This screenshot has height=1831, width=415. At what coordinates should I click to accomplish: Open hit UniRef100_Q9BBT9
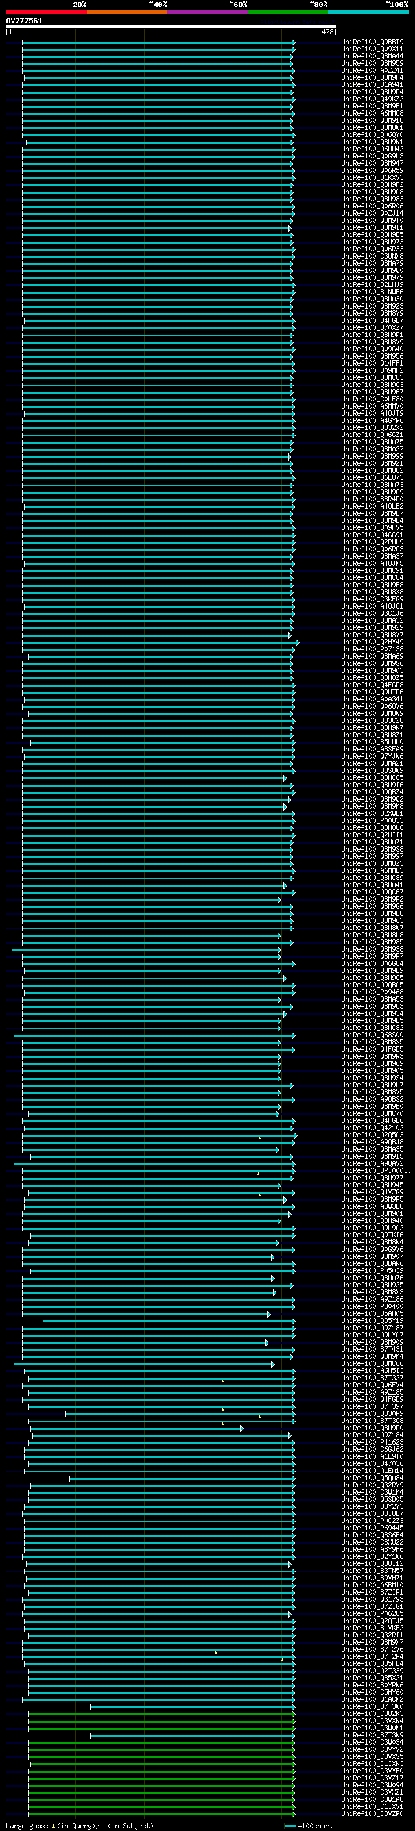click(x=372, y=42)
